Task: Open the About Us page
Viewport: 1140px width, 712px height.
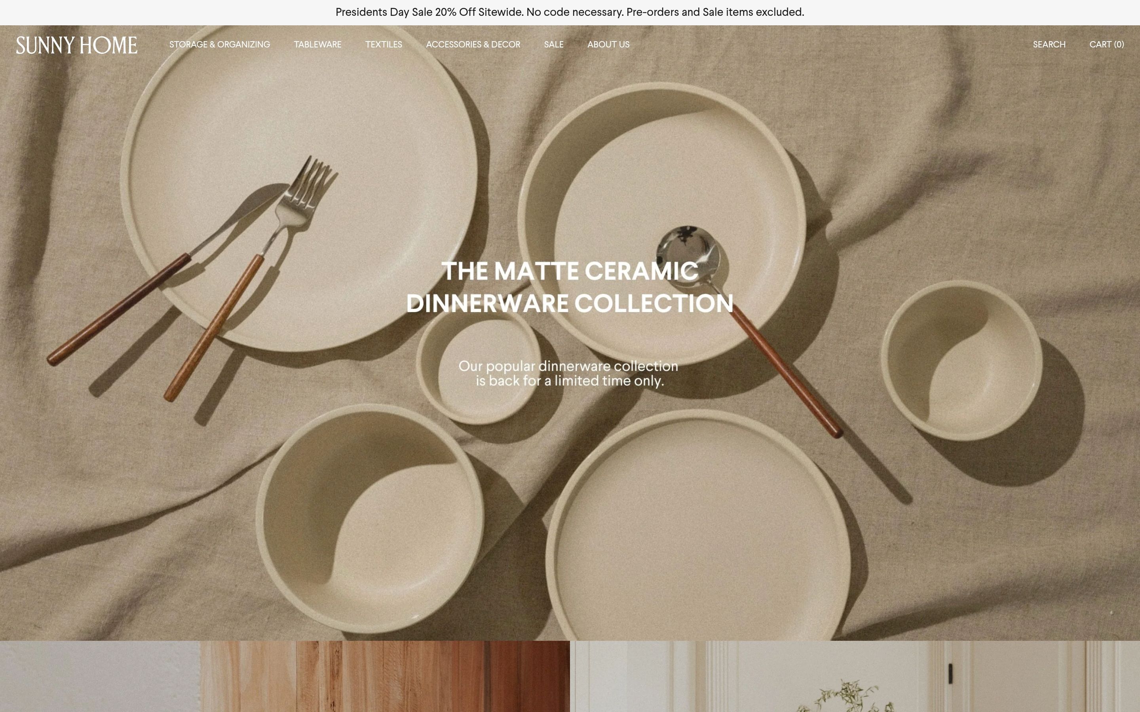Action: coord(608,44)
